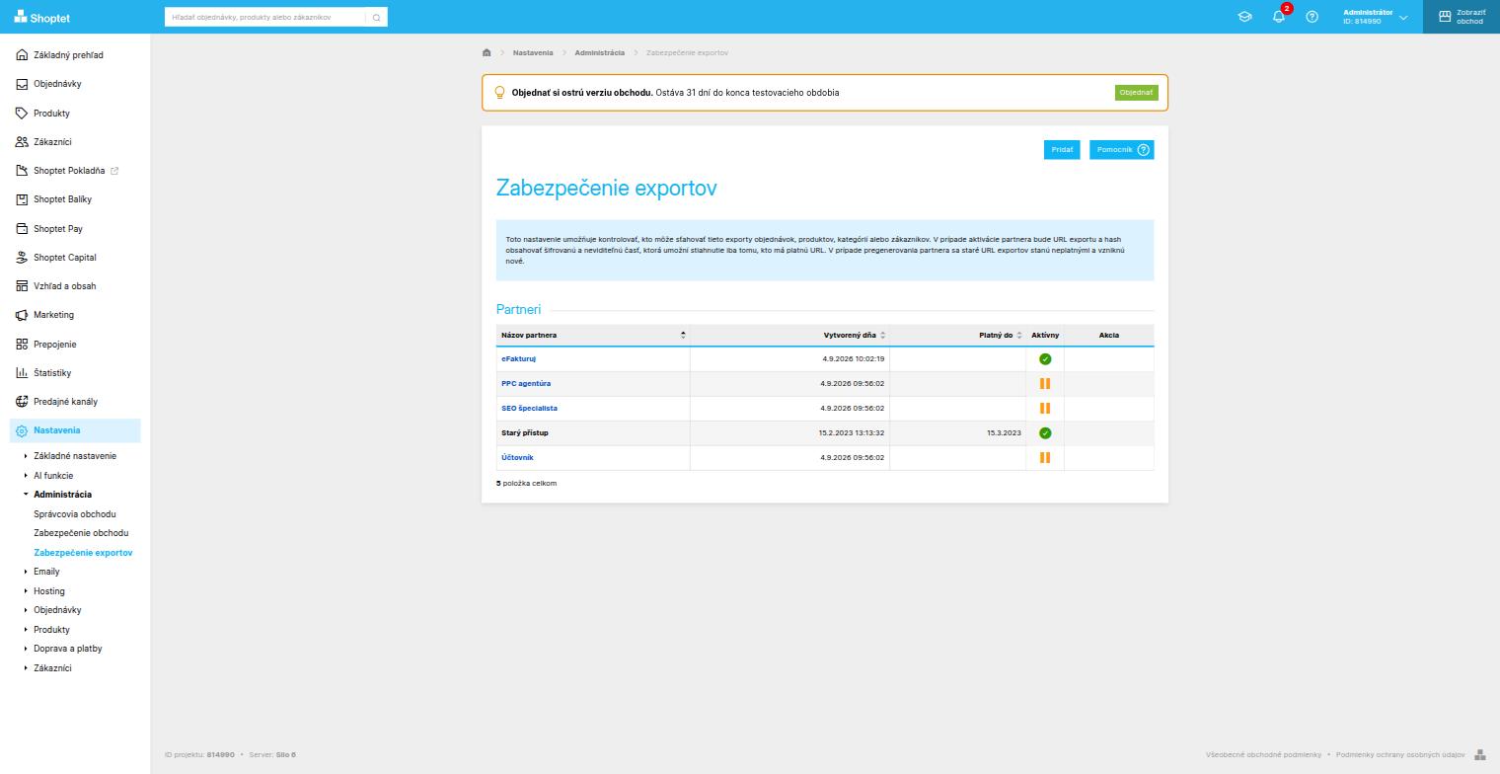Open the academy graduation cap icon
The height and width of the screenshot is (774, 1500).
tap(1245, 17)
